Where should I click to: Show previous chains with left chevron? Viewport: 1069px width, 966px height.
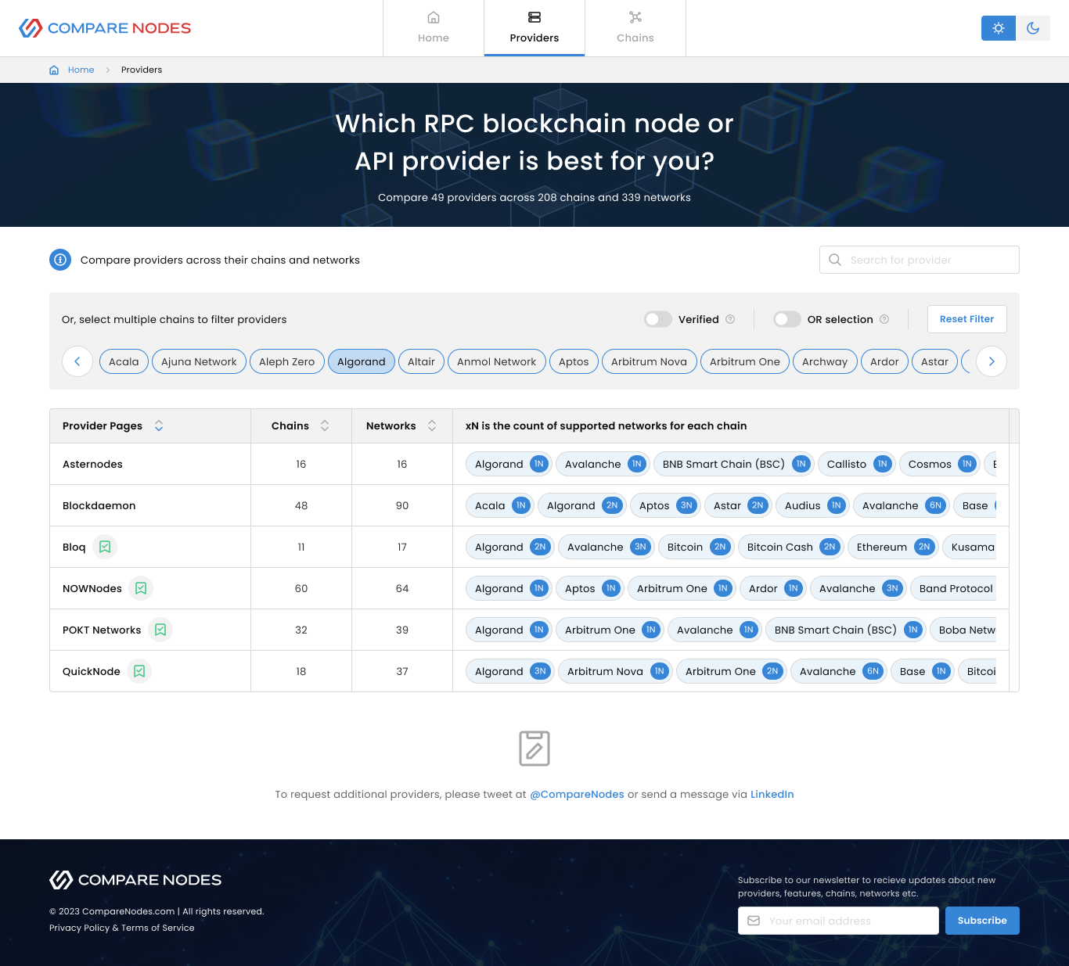pyautogui.click(x=77, y=361)
